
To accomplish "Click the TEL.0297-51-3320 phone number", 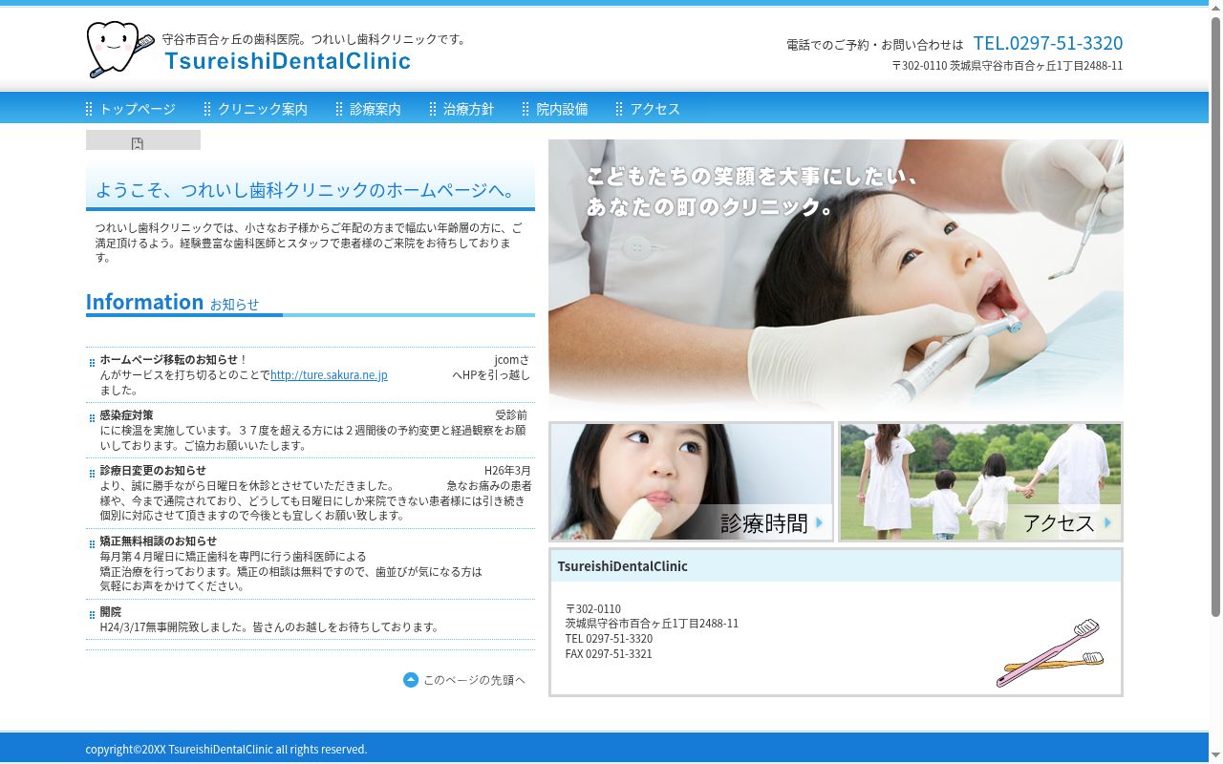I will coord(1048,43).
